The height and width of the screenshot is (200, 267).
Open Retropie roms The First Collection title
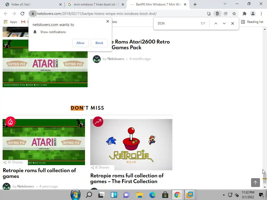pyautogui.click(x=127, y=178)
